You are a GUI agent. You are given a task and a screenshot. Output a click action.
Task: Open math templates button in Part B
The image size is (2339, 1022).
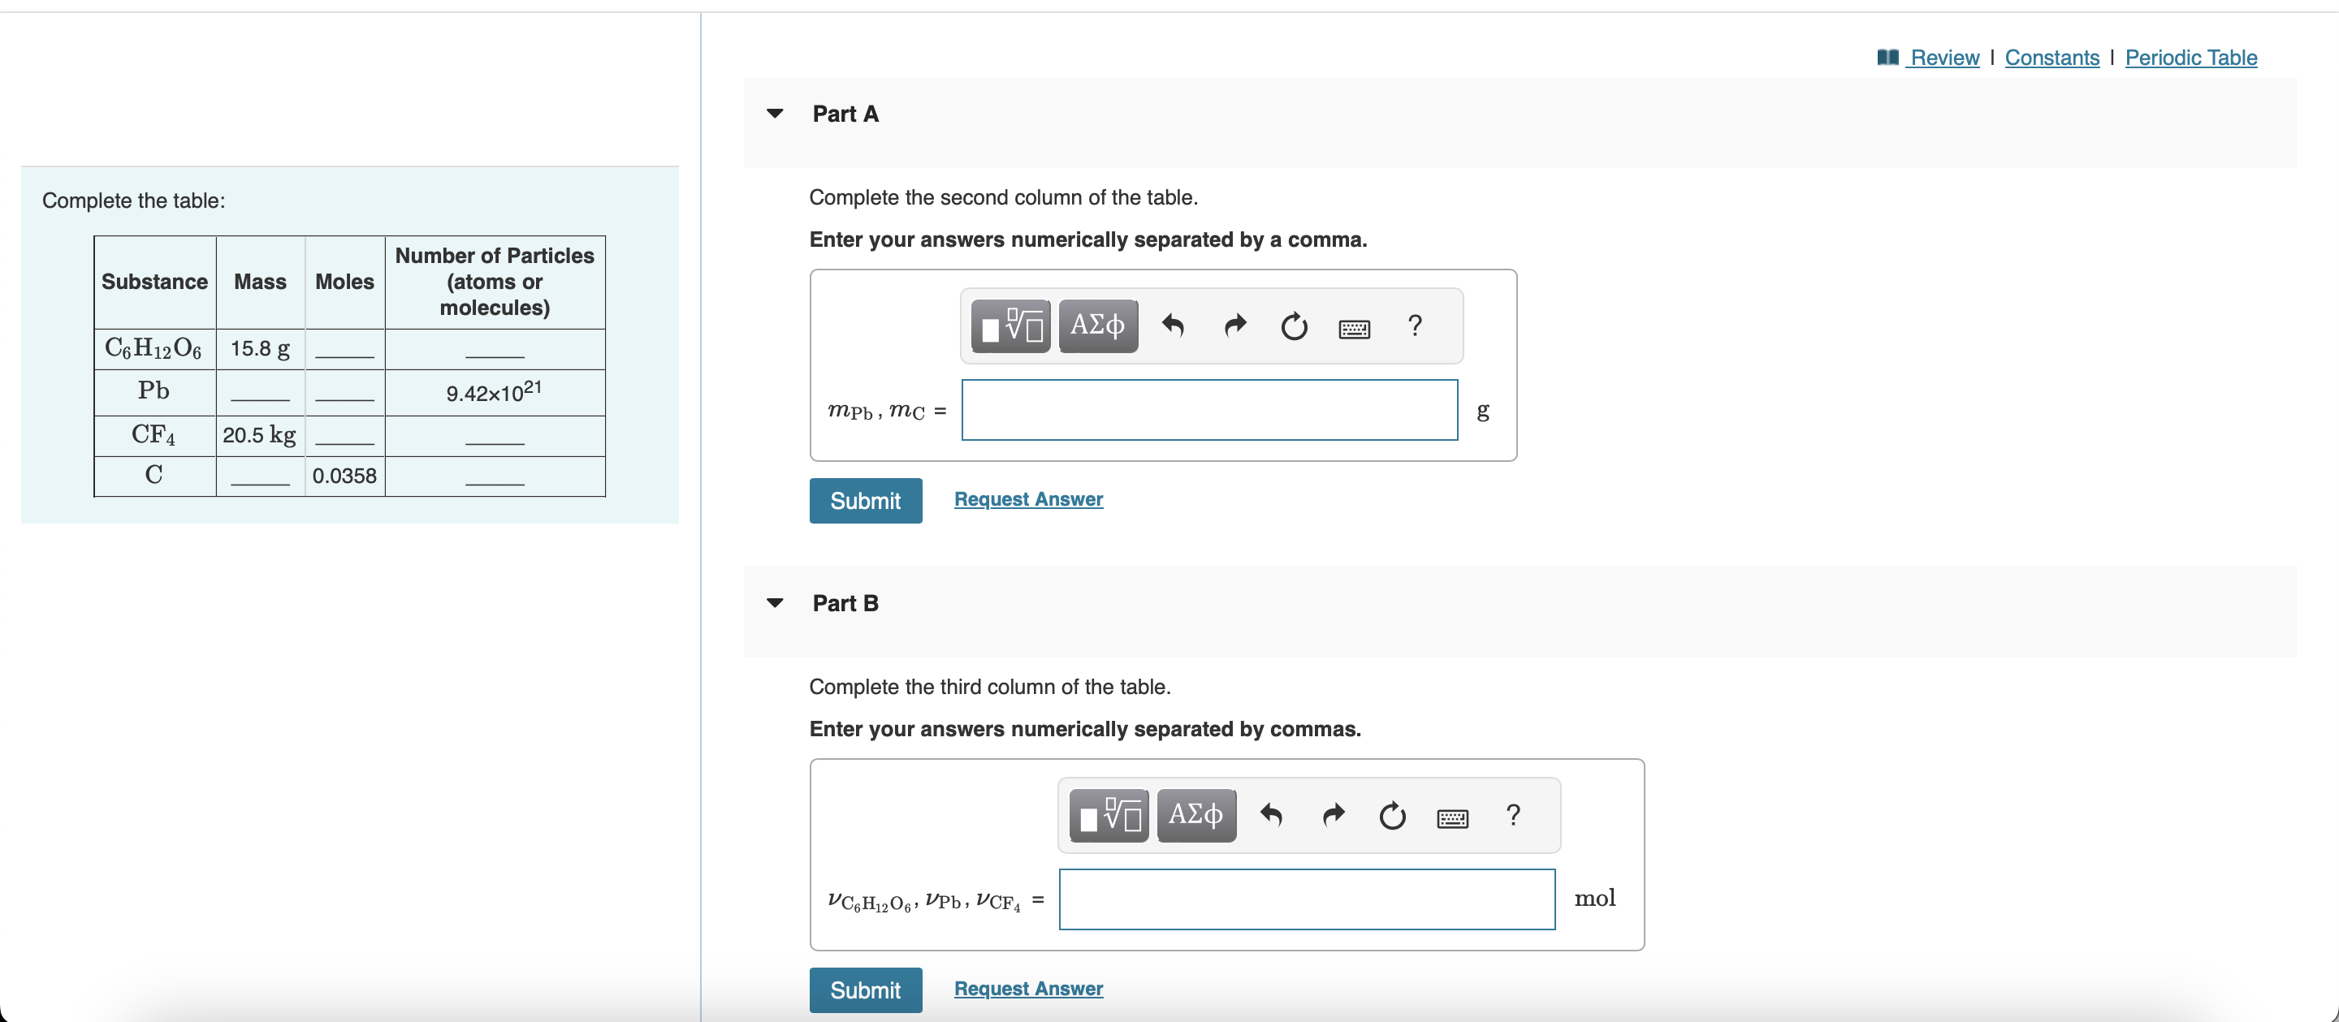coord(1109,815)
